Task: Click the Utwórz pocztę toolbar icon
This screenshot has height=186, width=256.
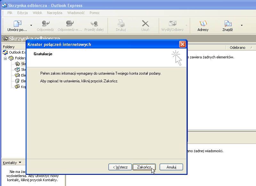Action: coord(18,24)
